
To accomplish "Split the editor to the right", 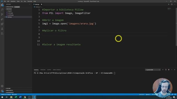I will tap(172, 4).
